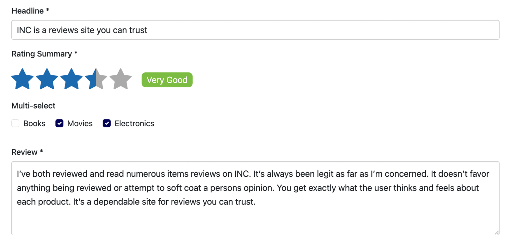The width and height of the screenshot is (506, 241).
Task: Click the Multi-select section label
Action: (x=33, y=105)
